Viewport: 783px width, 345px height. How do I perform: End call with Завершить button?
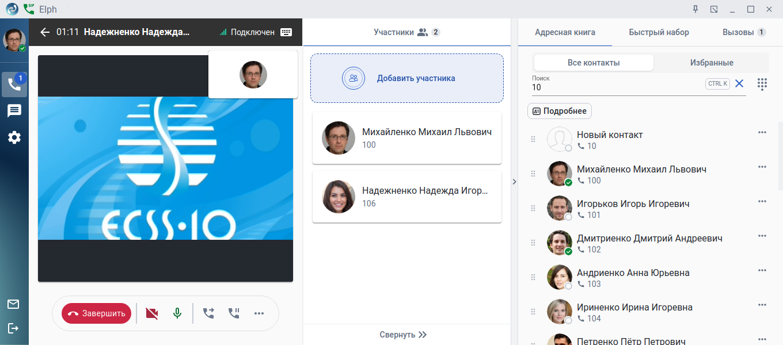[x=97, y=313]
